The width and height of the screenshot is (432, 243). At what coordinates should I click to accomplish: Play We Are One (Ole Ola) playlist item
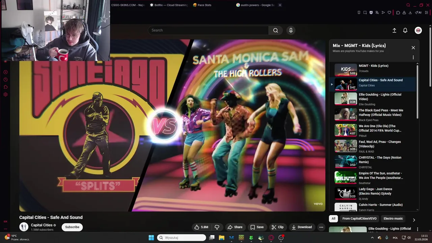373,131
